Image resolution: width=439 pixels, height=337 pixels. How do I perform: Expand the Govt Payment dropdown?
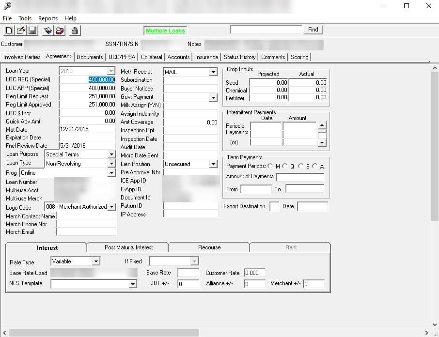tap(213, 97)
